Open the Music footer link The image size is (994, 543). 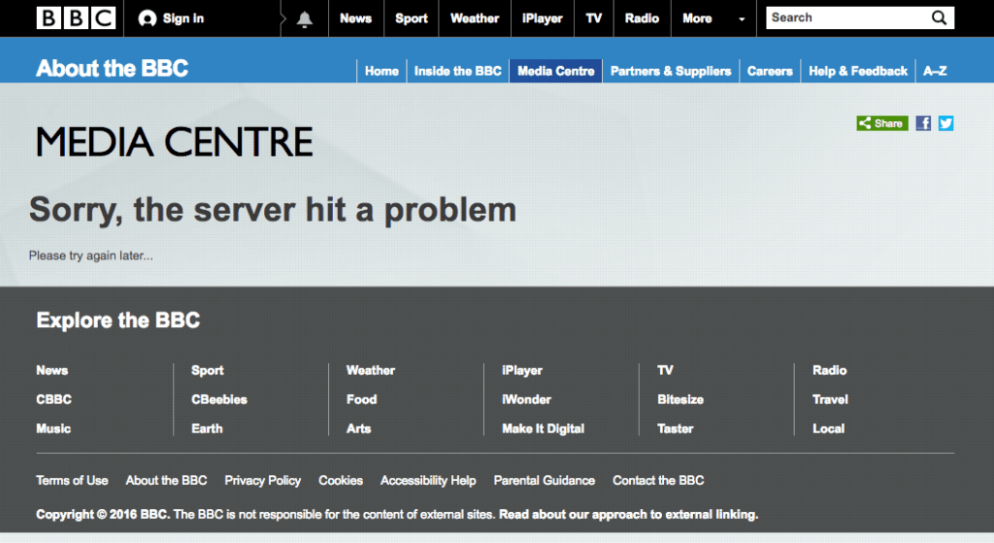[53, 428]
